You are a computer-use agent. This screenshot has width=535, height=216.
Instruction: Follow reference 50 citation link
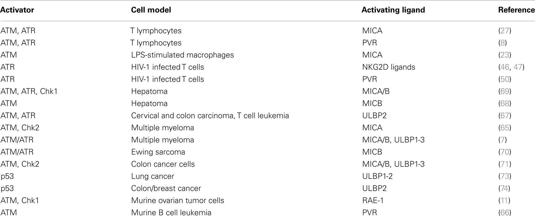point(505,79)
